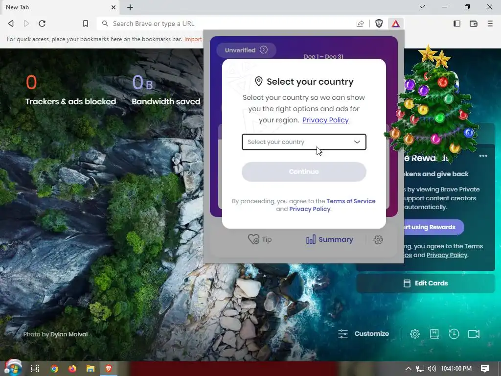Screen dimensions: 501x376
Task: Switch to the Summary tab
Action: click(329, 239)
